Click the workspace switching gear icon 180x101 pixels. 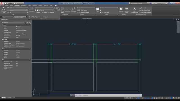[x=163, y=98]
